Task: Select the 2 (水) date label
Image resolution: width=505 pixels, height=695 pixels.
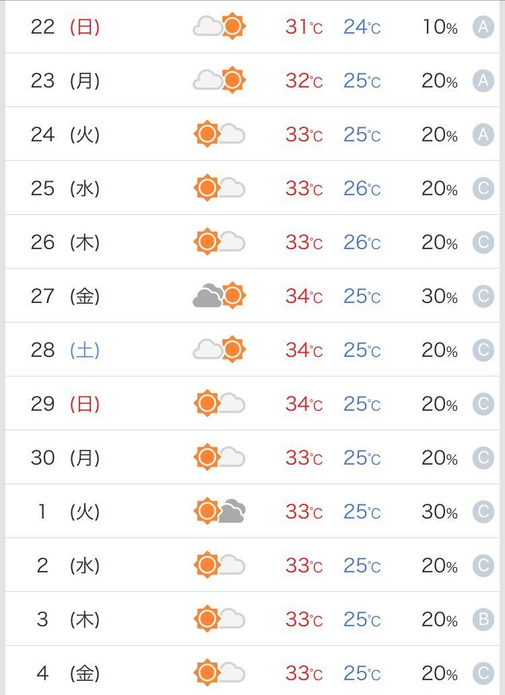Action: tap(68, 566)
